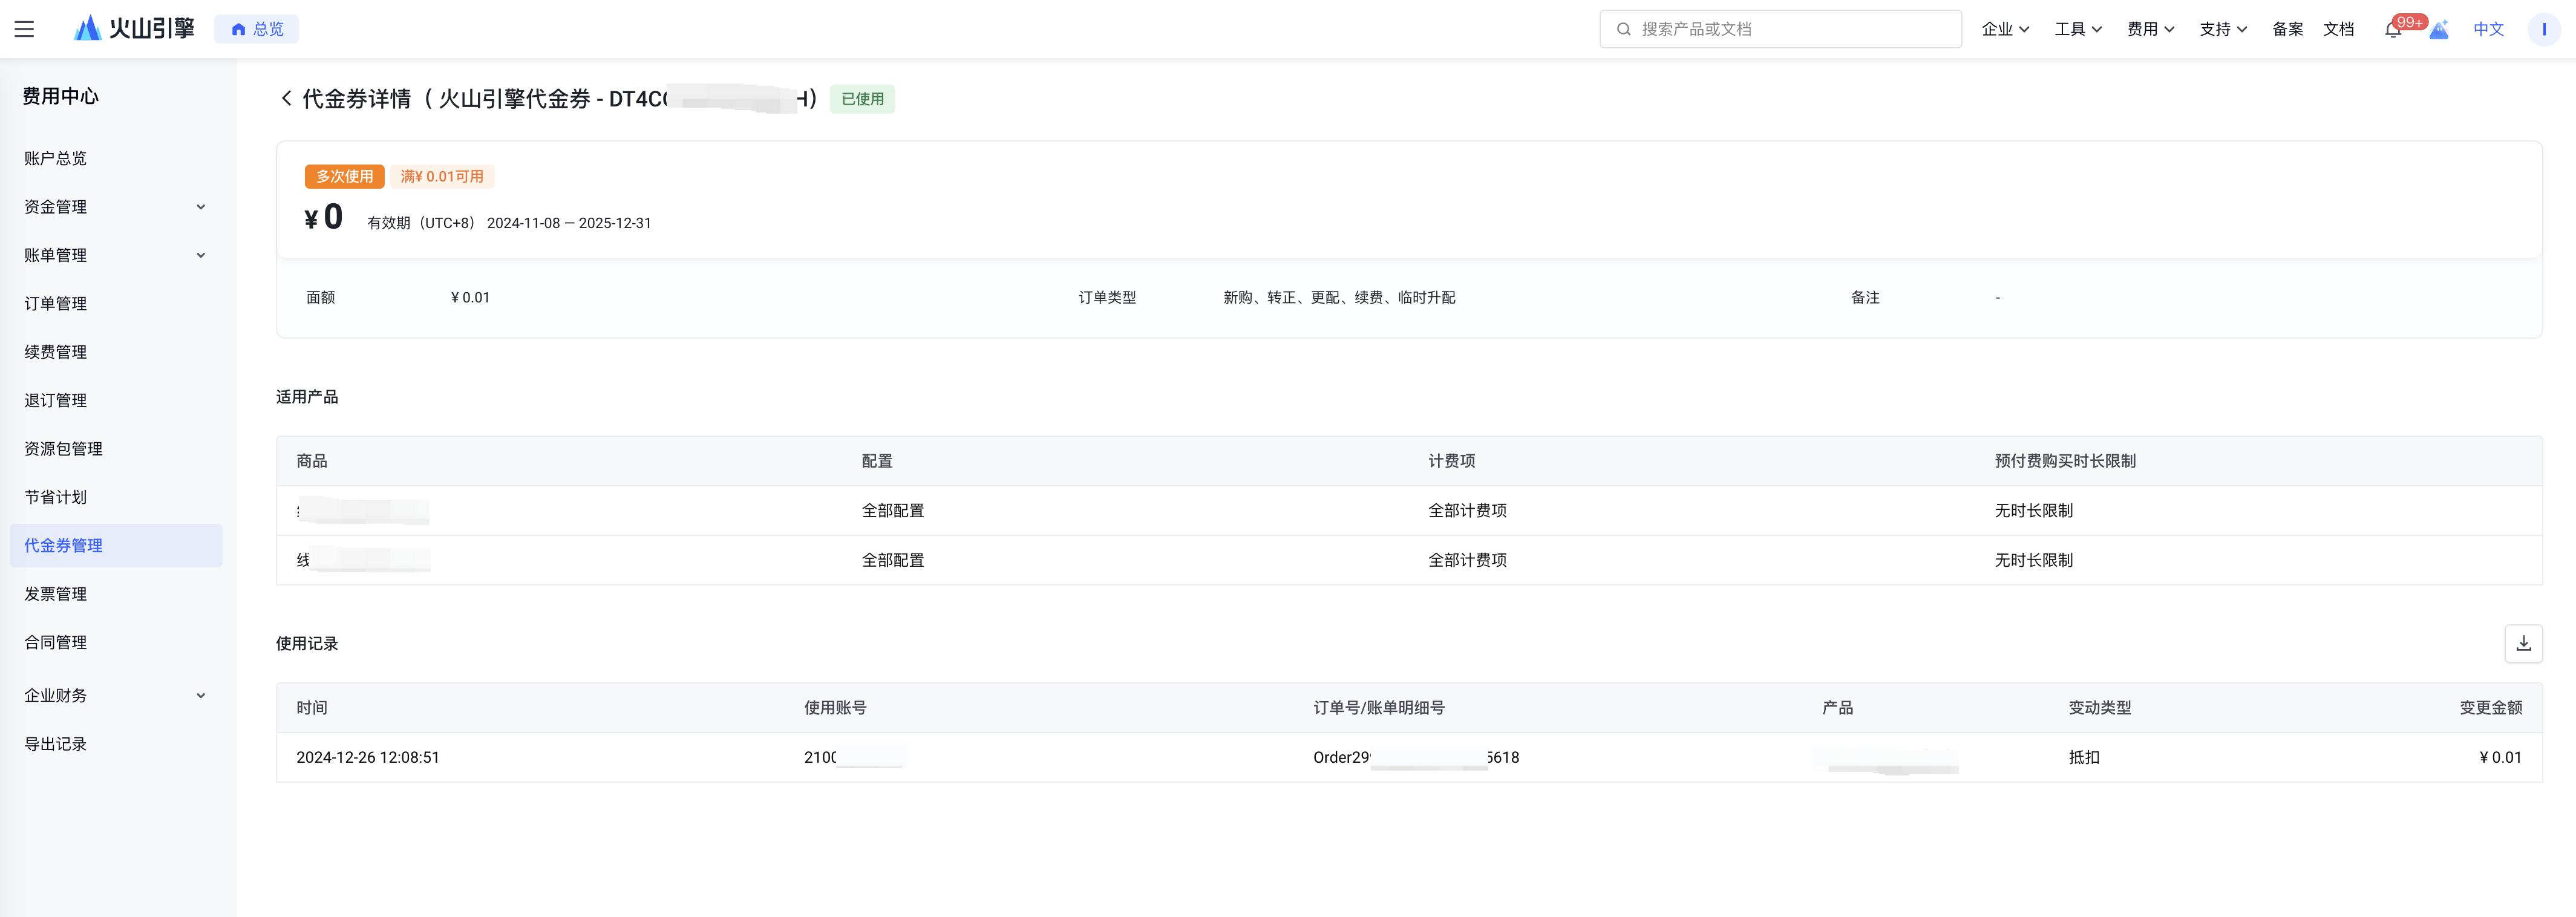Expand the 企业财务 sidebar section
This screenshot has height=917, width=2576.
coord(115,695)
